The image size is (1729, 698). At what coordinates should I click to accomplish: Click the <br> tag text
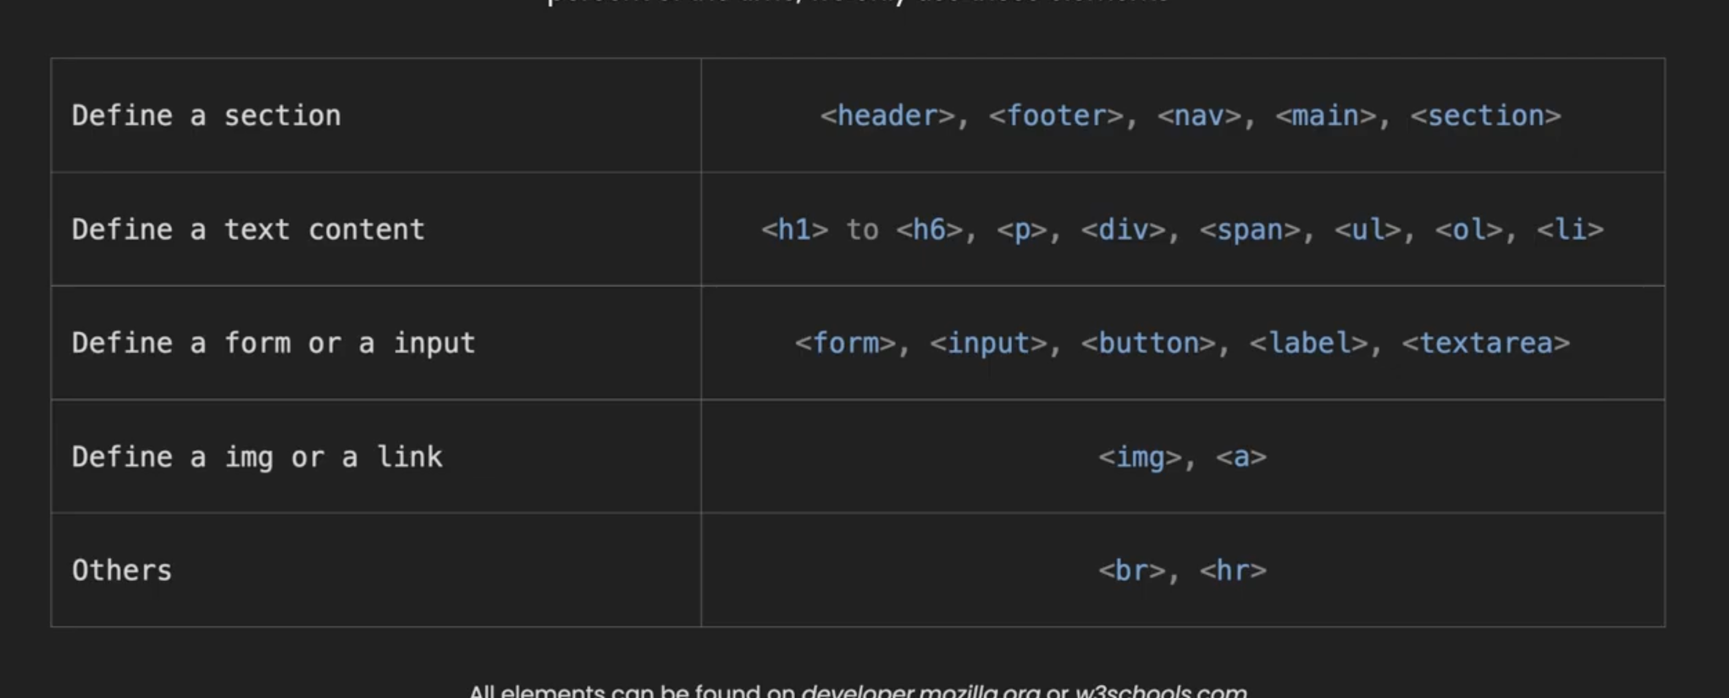click(x=1132, y=570)
